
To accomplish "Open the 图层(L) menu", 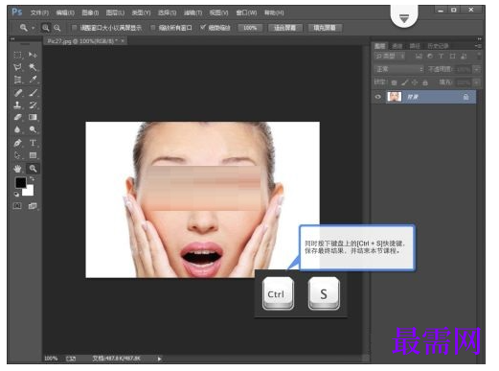I will click(x=115, y=12).
